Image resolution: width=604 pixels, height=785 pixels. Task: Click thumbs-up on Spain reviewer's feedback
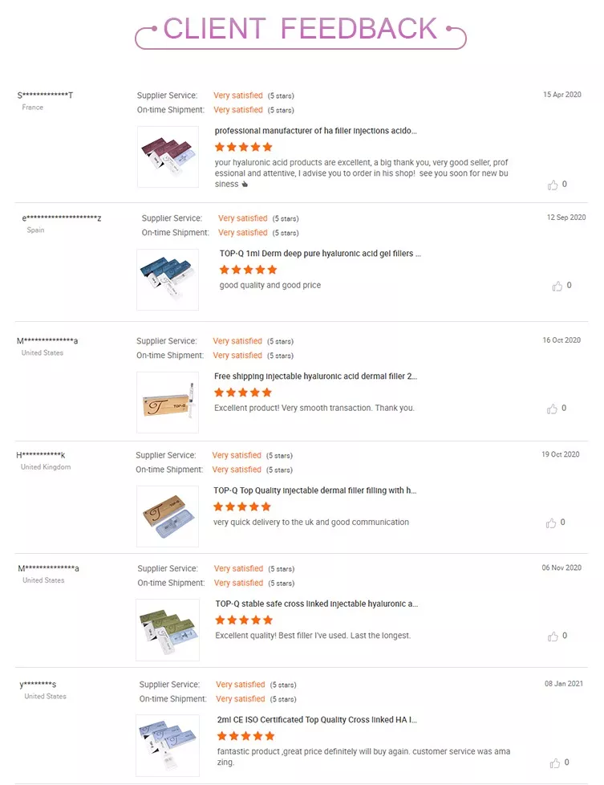pyautogui.click(x=557, y=286)
